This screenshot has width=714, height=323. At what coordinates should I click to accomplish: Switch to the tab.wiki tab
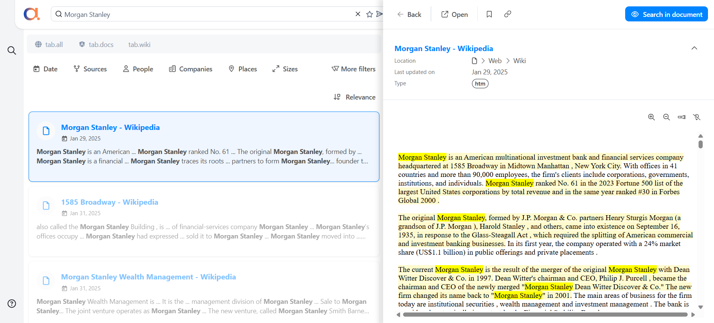click(139, 44)
